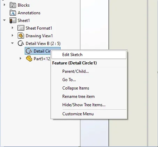
Task: Expand the Sheet Format1 node
Action: pos(13,28)
